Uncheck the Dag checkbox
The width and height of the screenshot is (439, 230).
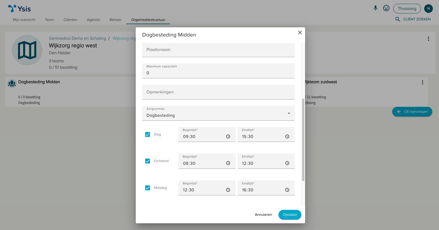[148, 134]
